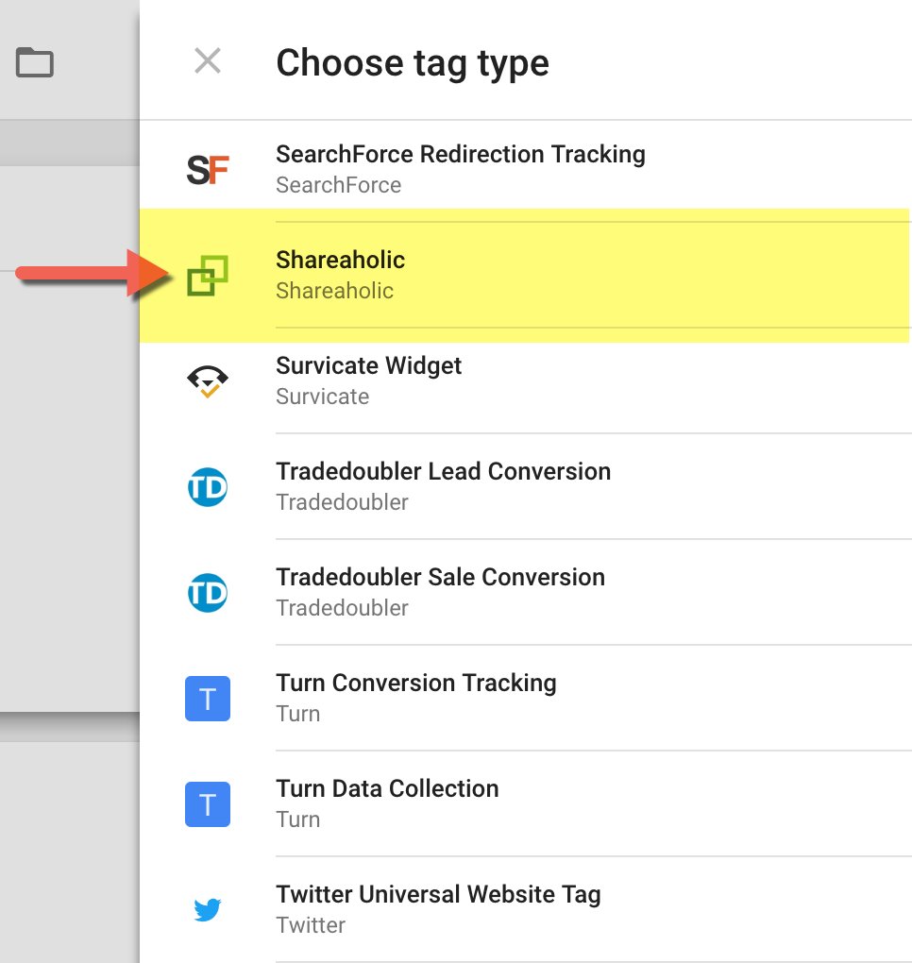Click Tradedoubler subtitle under Sale Conversion

(342, 608)
